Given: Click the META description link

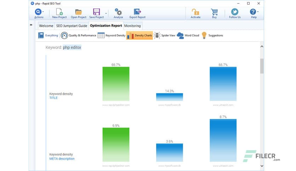Looking at the screenshot, I should click(x=62, y=159).
